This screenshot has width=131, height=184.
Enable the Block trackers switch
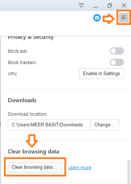pyautogui.click(x=117, y=62)
